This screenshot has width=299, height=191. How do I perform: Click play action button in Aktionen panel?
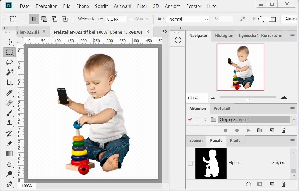[248, 130]
